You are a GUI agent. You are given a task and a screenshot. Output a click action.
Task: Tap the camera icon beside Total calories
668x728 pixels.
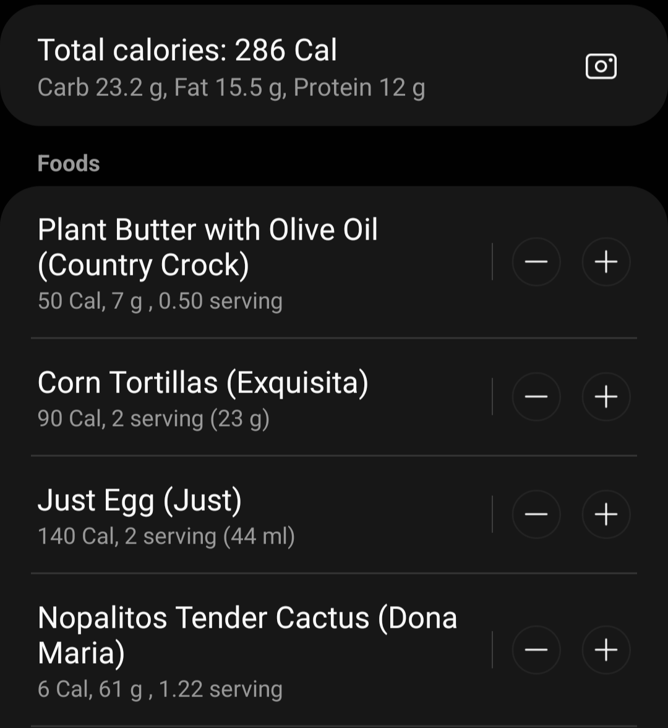(x=601, y=66)
